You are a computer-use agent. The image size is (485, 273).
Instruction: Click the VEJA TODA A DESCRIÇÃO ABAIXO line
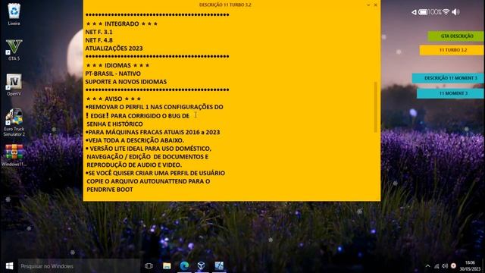[135, 140]
